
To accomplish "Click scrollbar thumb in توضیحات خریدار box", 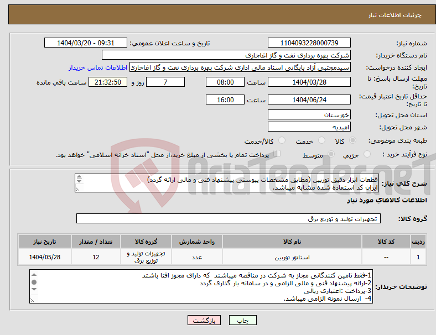I will pos(34,282).
